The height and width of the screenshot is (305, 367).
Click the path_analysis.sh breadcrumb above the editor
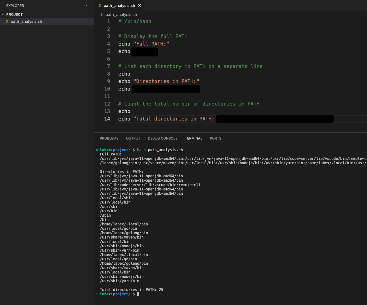click(x=121, y=14)
